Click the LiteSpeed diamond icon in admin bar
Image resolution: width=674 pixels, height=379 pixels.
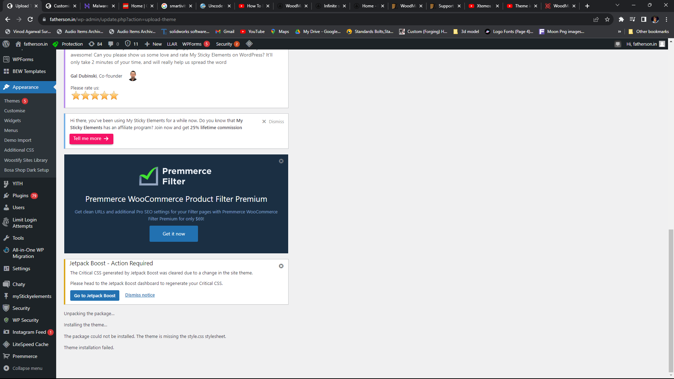(249, 44)
